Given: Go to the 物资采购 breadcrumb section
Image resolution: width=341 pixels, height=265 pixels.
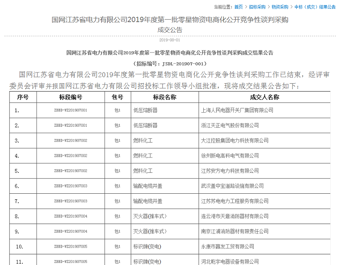Looking at the screenshot, I should pyautogui.click(x=280, y=7).
